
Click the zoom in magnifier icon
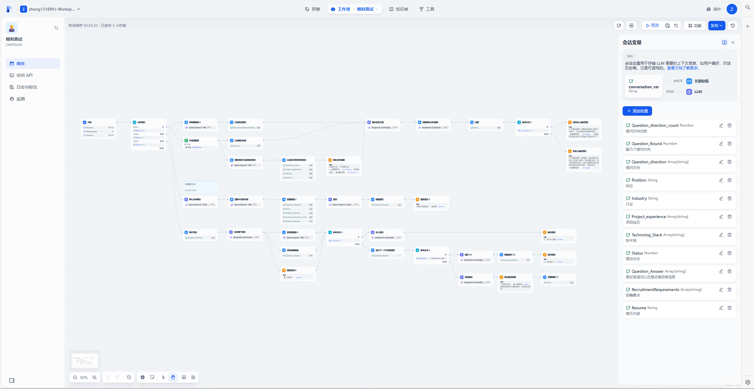coord(95,378)
